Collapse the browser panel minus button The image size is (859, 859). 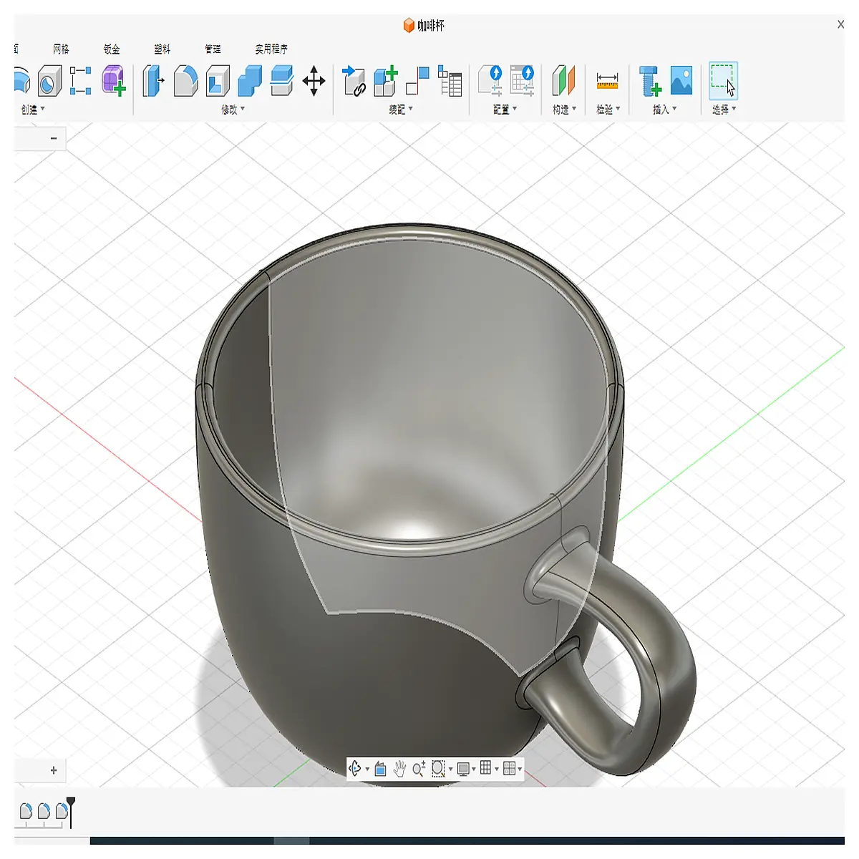[x=54, y=138]
